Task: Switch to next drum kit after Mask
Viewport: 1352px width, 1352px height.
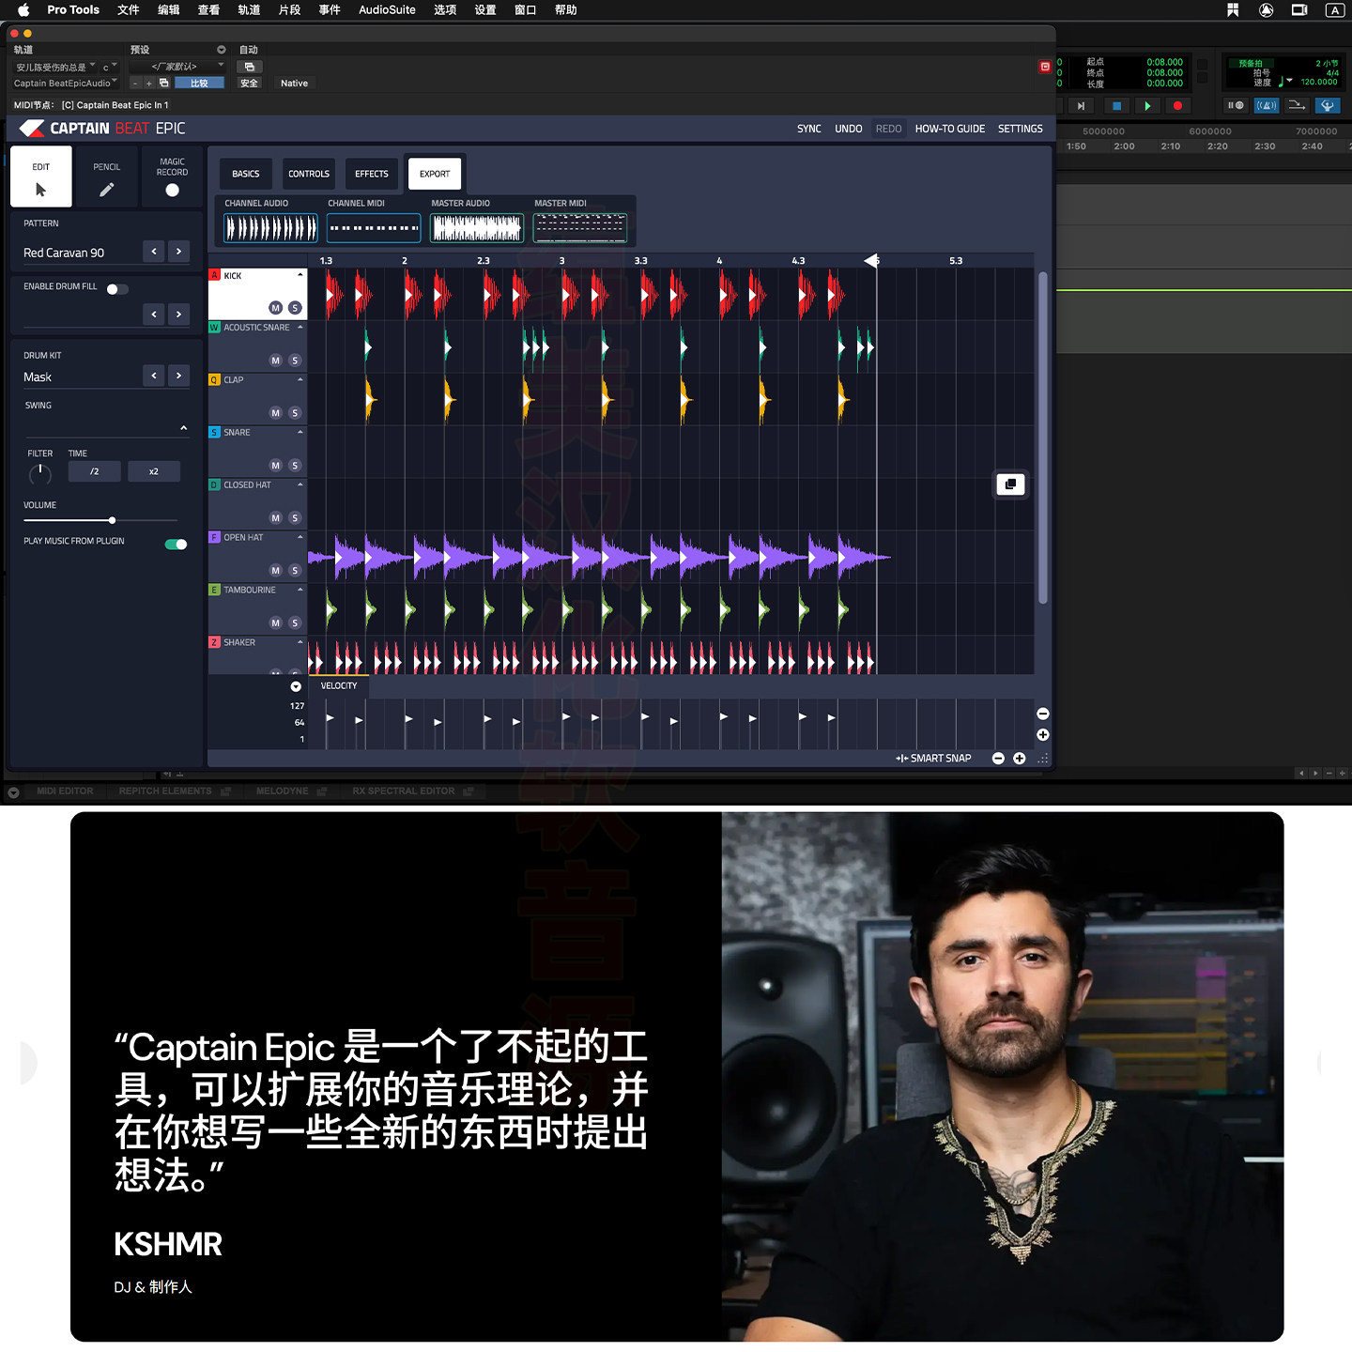Action: [178, 376]
